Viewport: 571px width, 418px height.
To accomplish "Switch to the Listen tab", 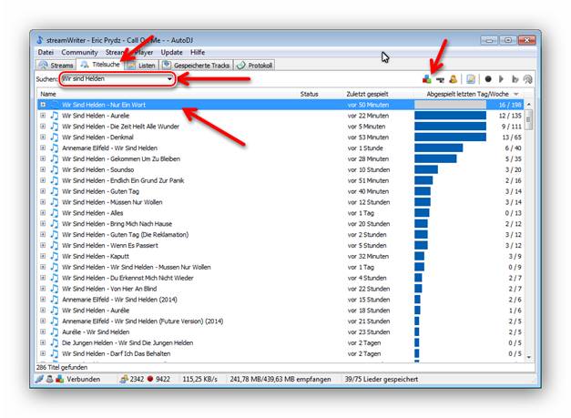I will coord(141,66).
